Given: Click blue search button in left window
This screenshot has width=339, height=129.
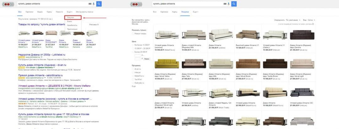Looking at the screenshot, I should pyautogui.click(x=99, y=4).
